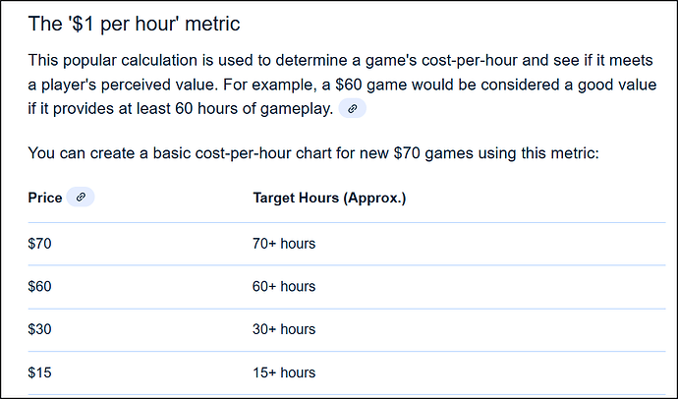The image size is (678, 399).
Task: Click the link icon beside Price header
Action: (x=81, y=198)
